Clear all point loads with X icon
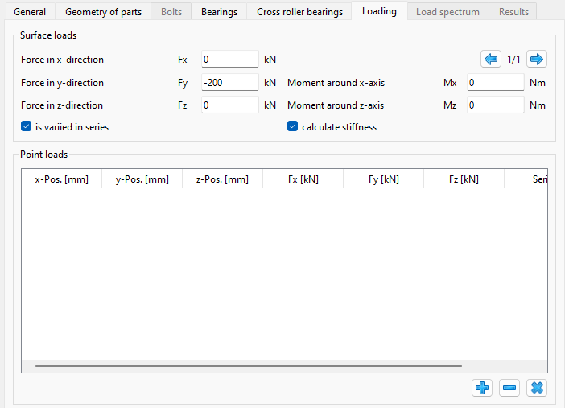 click(537, 388)
